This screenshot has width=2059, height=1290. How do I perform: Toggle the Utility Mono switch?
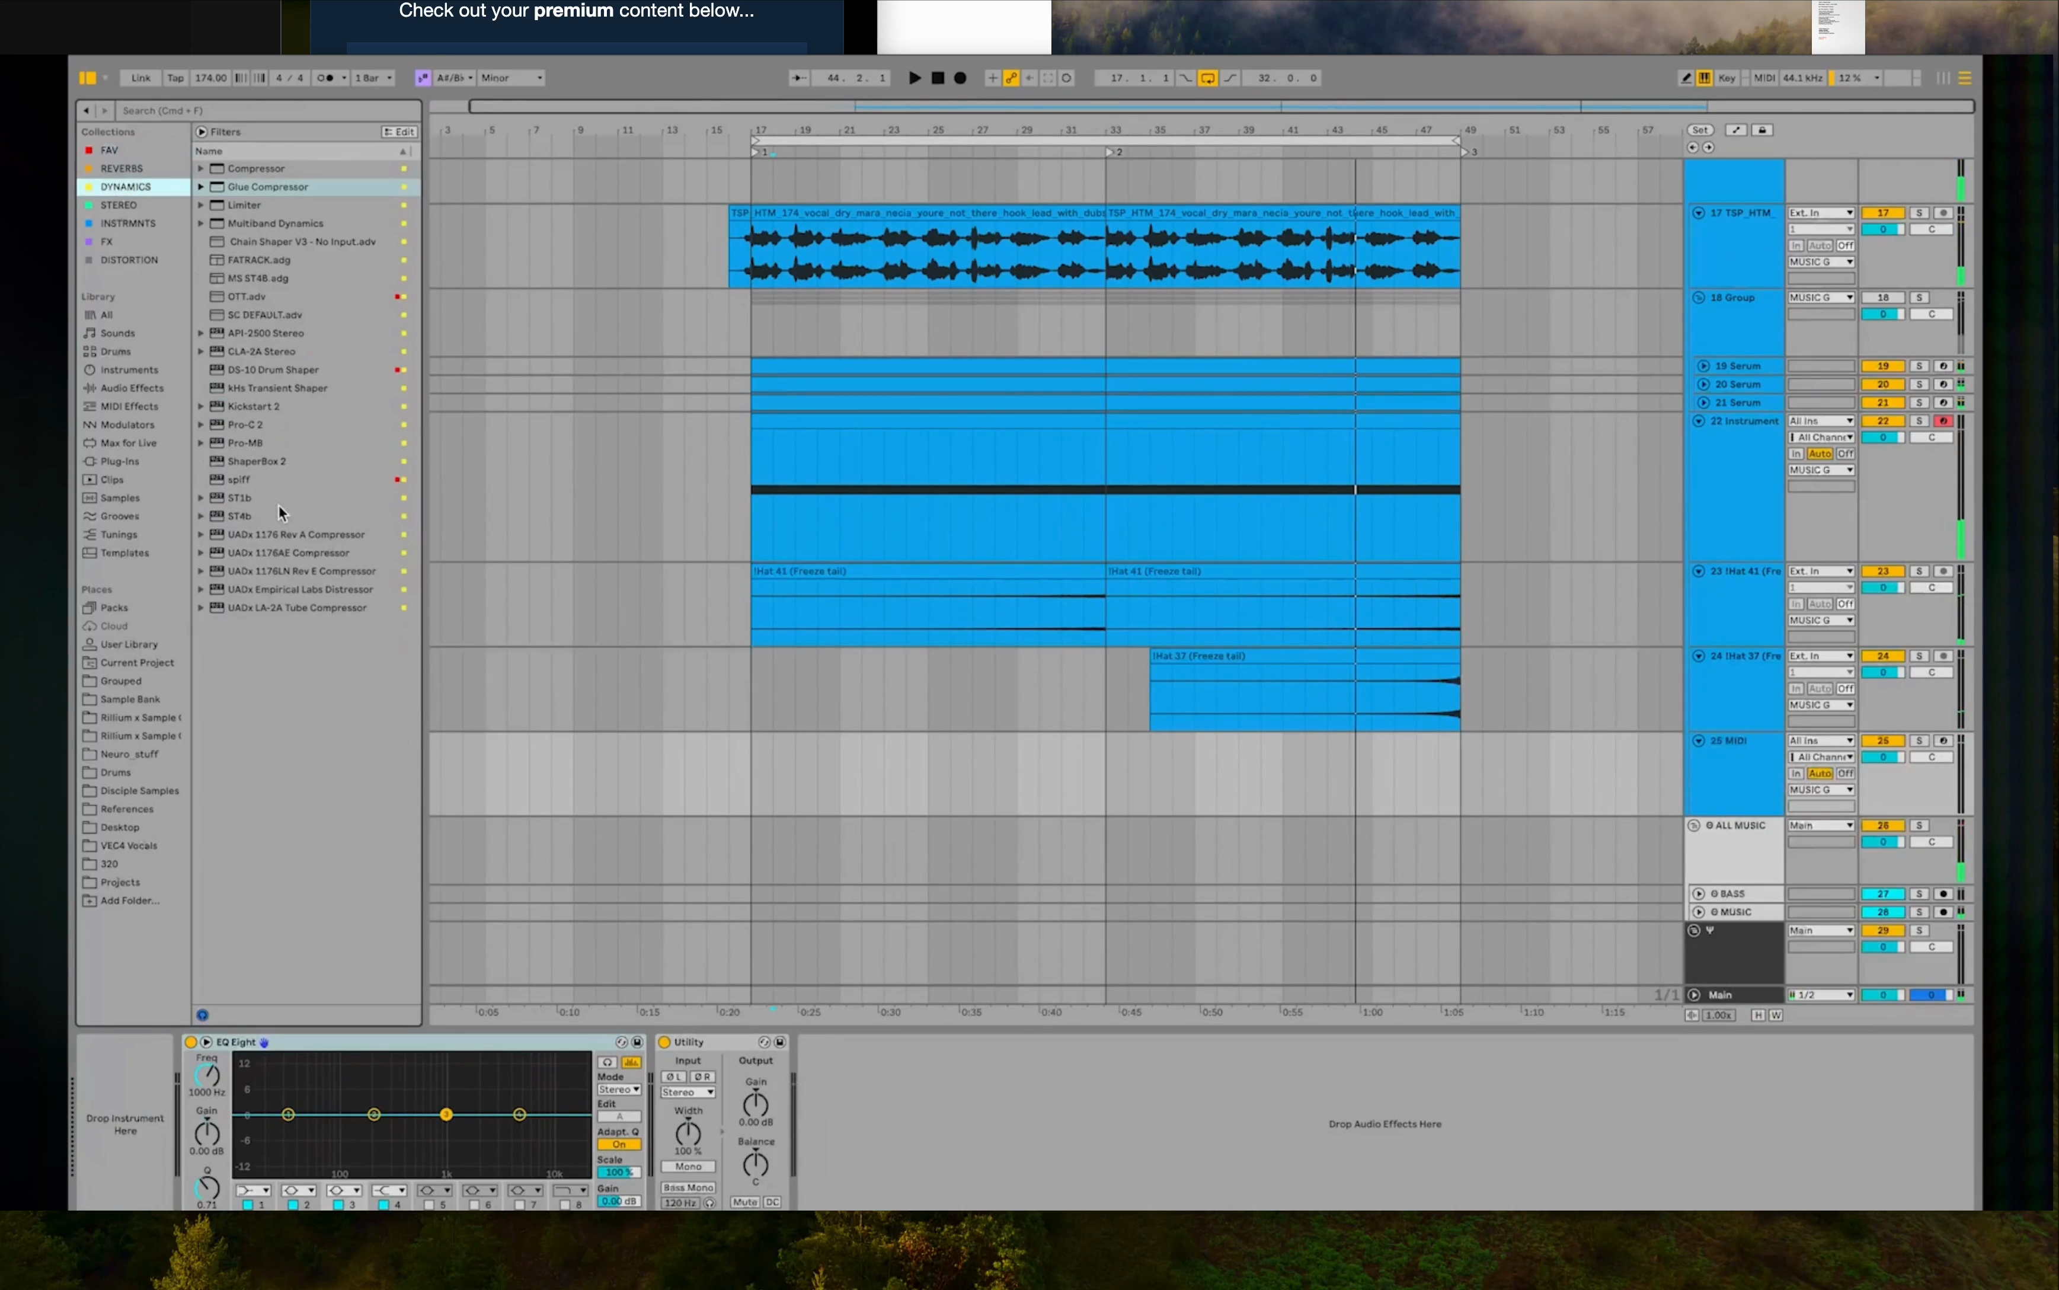(688, 1166)
